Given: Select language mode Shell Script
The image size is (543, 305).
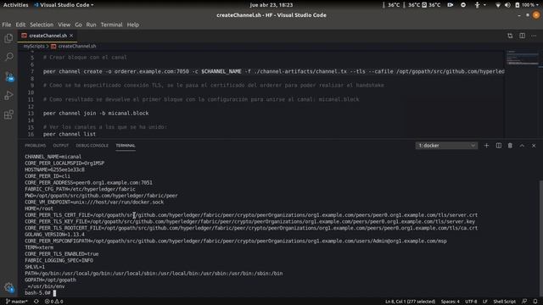Looking at the screenshot, I should [x=505, y=302].
